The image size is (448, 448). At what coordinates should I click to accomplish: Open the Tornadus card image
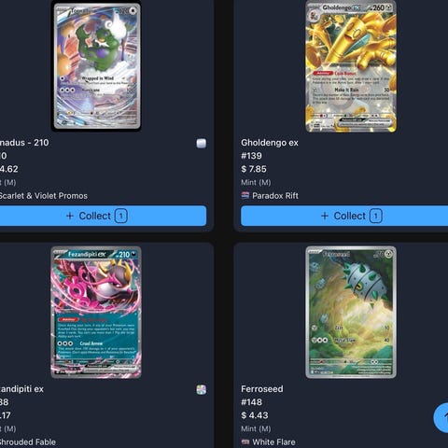click(x=97, y=66)
